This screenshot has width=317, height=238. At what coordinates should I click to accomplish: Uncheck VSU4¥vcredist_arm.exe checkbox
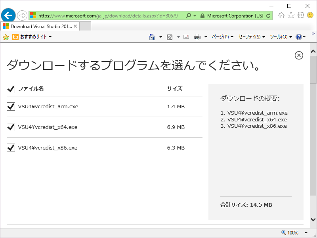point(11,106)
